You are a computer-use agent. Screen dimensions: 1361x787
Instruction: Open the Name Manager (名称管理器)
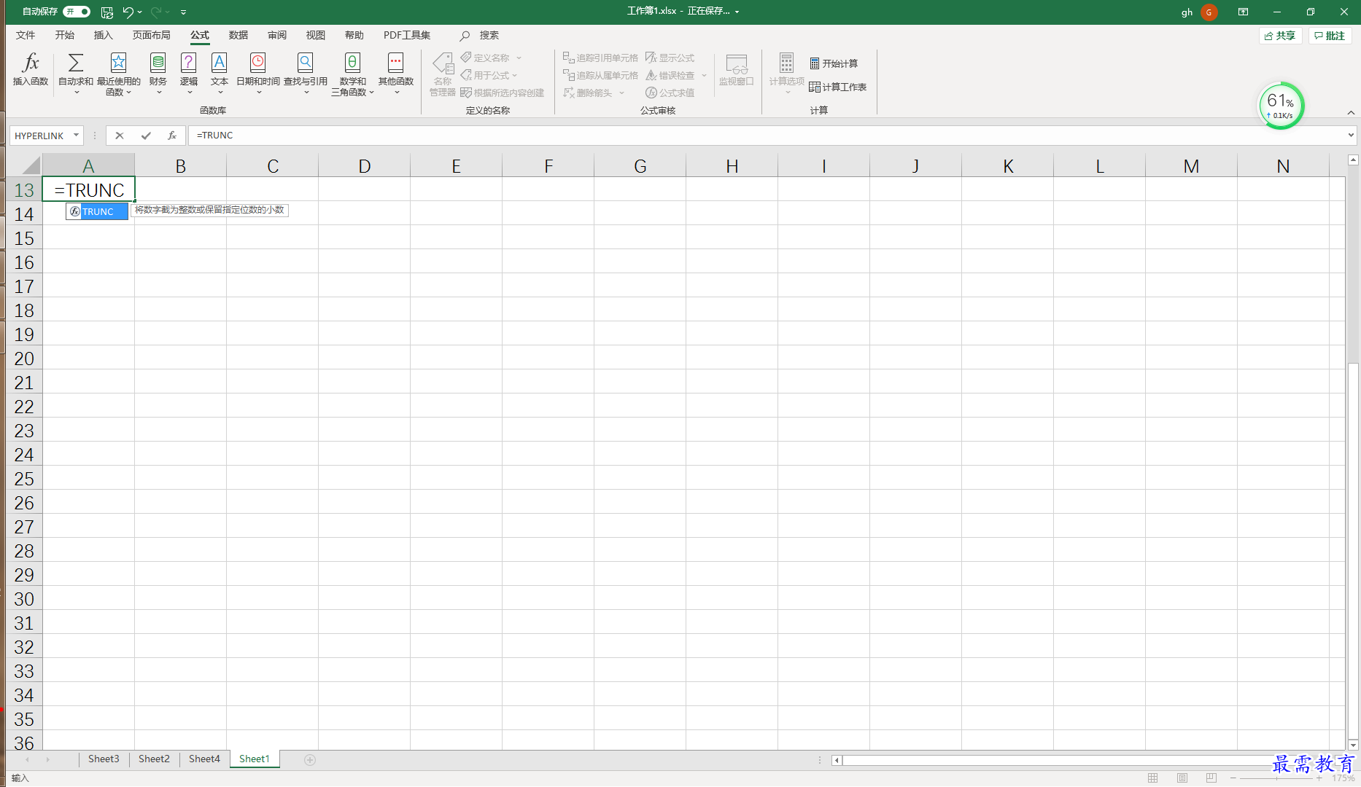coord(443,74)
